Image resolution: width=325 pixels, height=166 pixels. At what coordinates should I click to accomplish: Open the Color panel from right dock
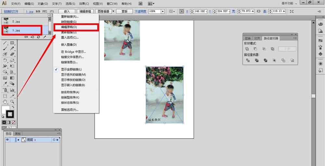point(320,24)
